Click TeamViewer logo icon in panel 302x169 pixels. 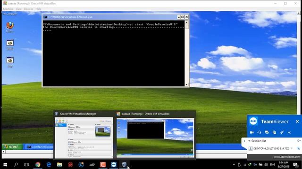tap(253, 121)
